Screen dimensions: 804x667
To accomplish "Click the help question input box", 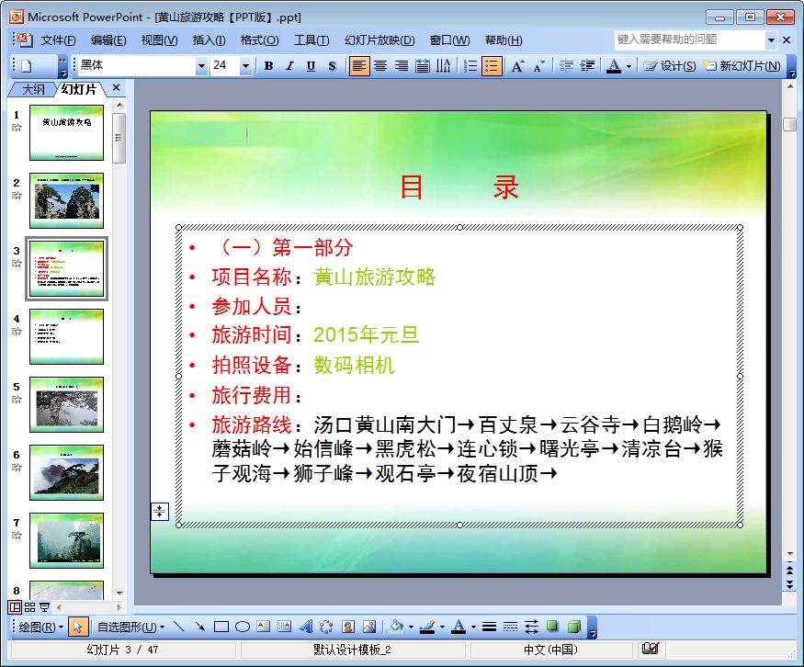I will (690, 40).
